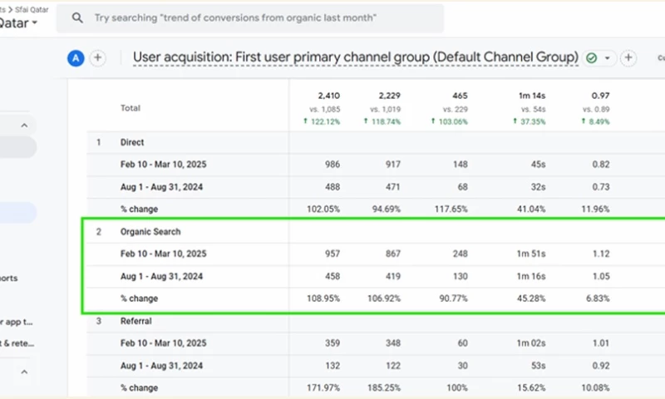
Task: Open the dropdown arrow beside green checkmark
Action: pyautogui.click(x=608, y=58)
